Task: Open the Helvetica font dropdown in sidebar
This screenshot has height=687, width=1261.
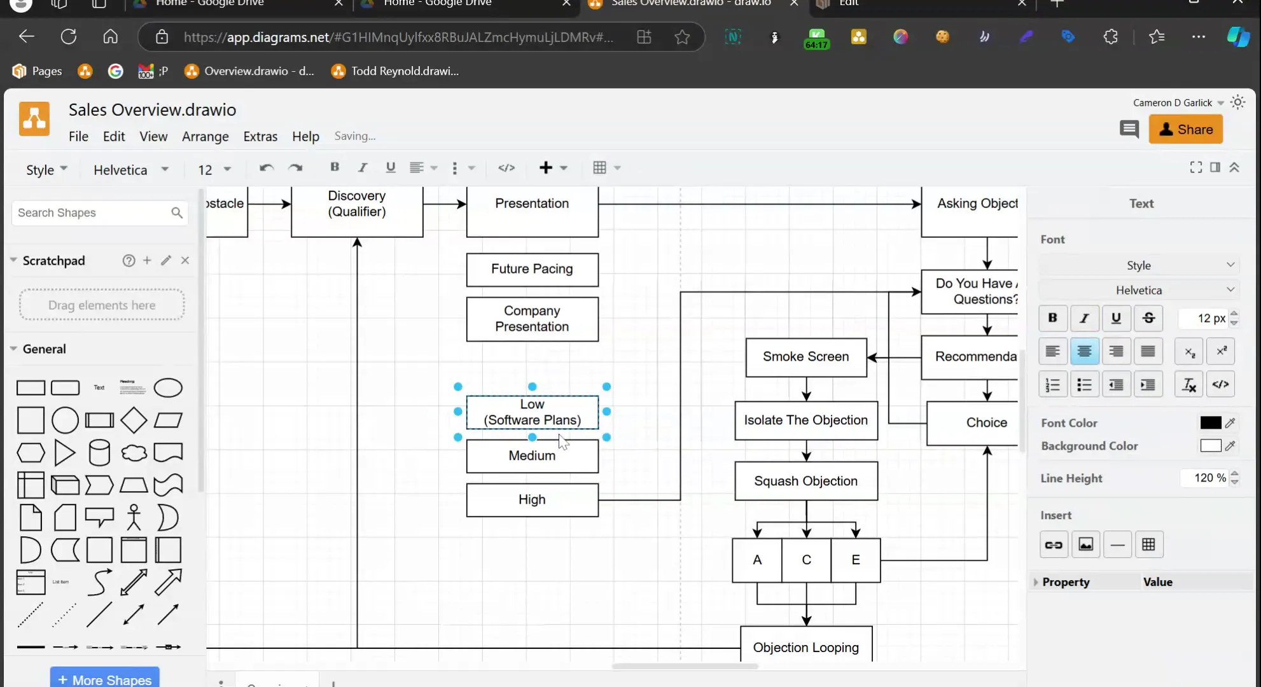Action: tap(1139, 290)
